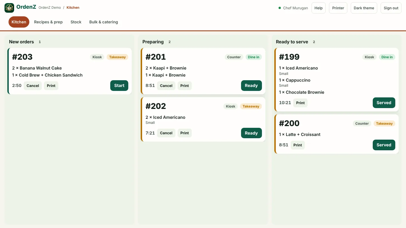Print the ticket for order #203
Image resolution: width=406 pixels, height=228 pixels.
51,86
